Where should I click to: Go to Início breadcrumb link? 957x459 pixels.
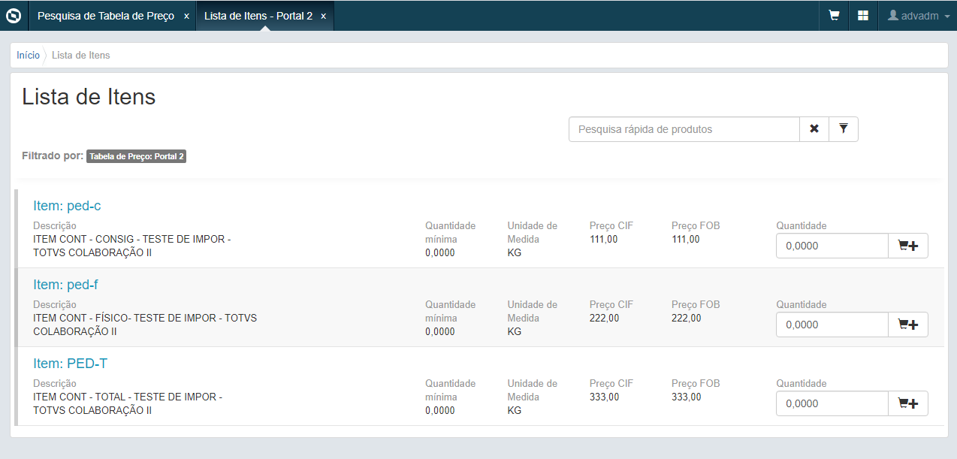tap(28, 55)
